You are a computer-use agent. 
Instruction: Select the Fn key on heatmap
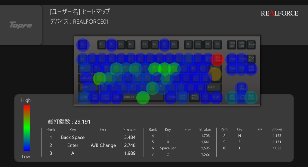click(205, 97)
